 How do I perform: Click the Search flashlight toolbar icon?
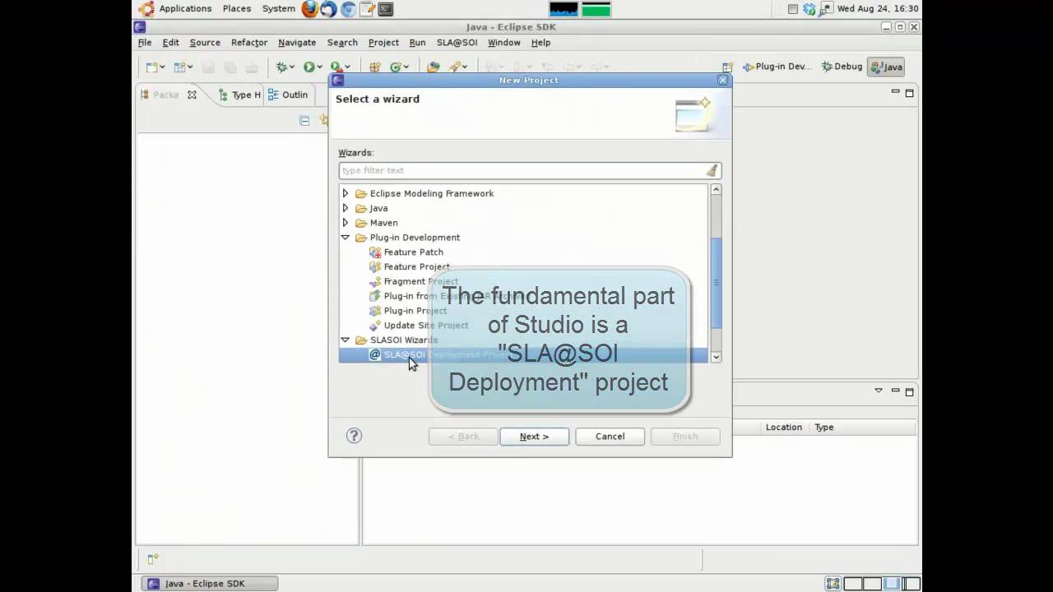pyautogui.click(x=454, y=67)
